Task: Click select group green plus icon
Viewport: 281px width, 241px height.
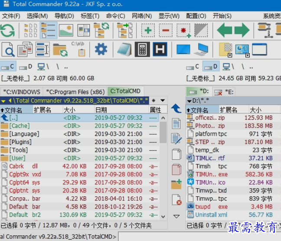Action: (x=148, y=30)
